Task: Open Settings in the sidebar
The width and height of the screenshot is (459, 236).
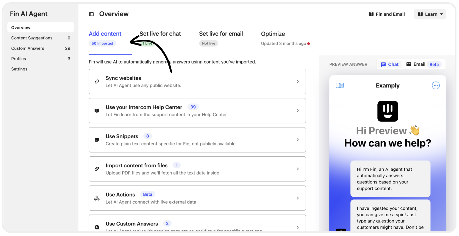Action: [x=41, y=69]
